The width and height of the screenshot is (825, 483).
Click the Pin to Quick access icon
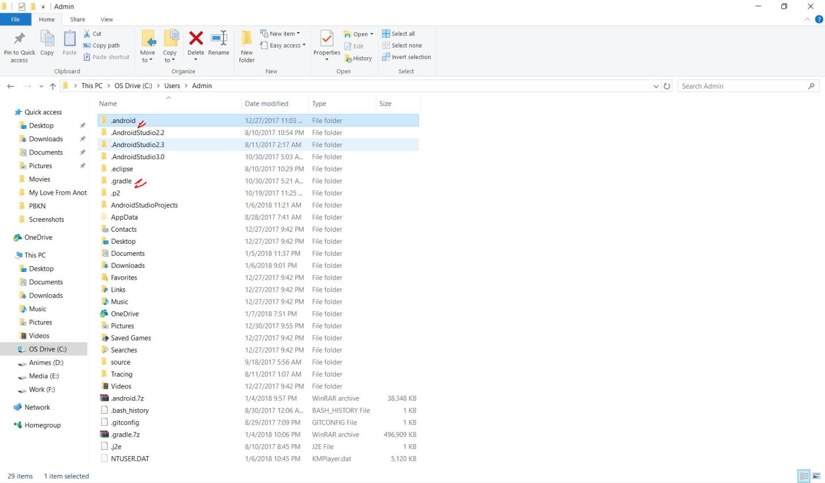pyautogui.click(x=19, y=39)
